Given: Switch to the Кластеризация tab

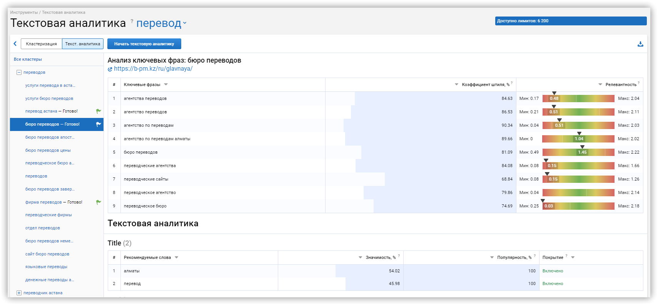Looking at the screenshot, I should tap(42, 44).
